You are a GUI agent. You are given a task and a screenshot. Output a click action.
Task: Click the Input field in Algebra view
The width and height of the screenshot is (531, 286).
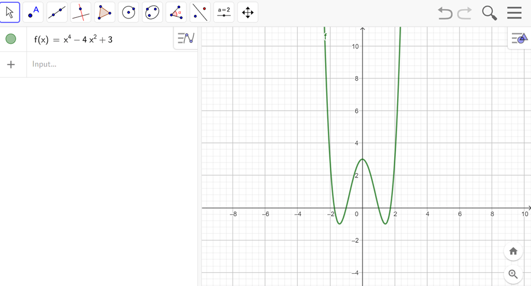pos(110,65)
